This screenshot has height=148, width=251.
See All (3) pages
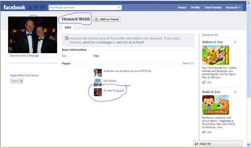tap(188, 64)
